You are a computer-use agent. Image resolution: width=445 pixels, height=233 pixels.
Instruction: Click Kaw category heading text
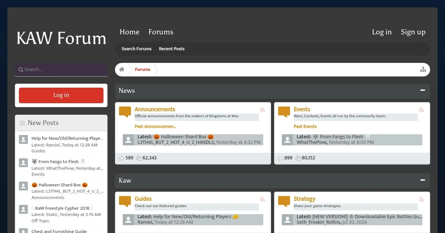point(125,180)
